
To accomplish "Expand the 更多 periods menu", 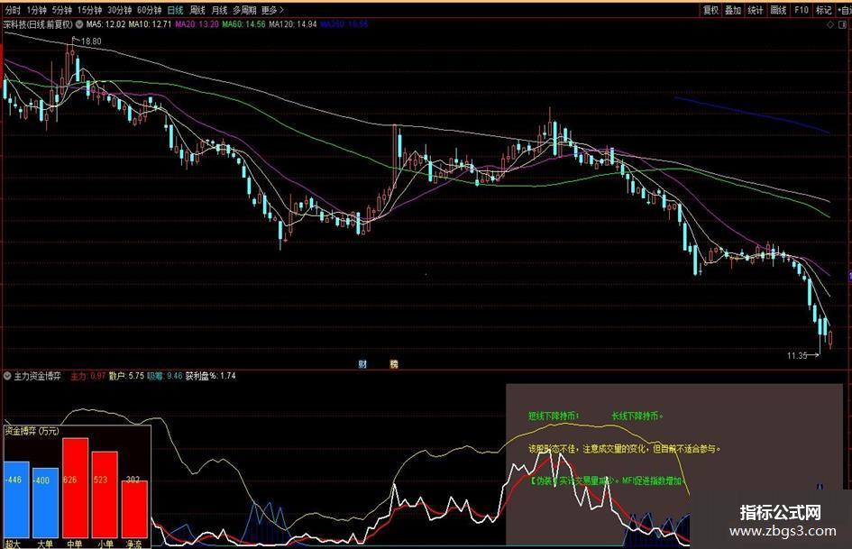I will tap(272, 10).
